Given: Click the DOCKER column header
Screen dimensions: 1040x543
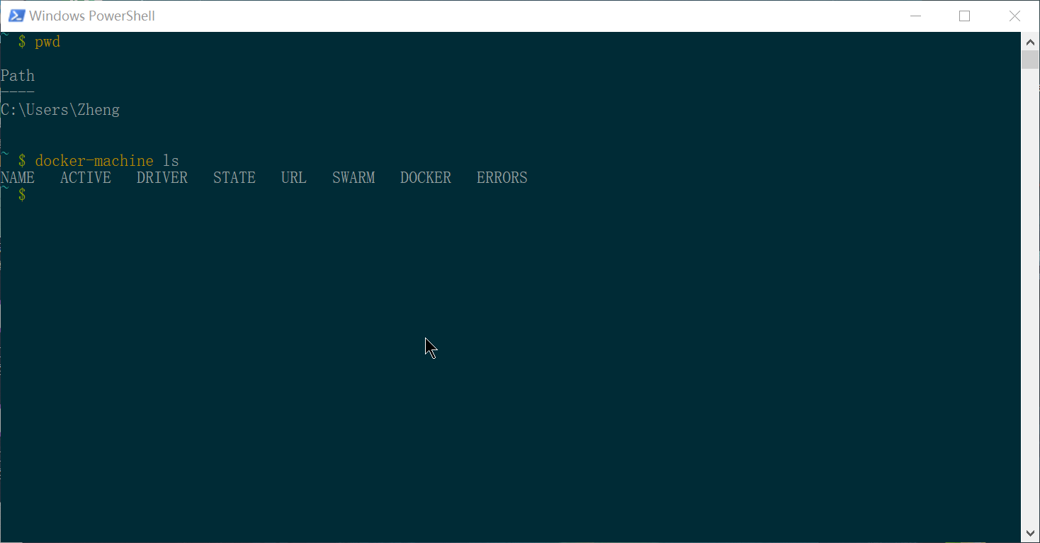Looking at the screenshot, I should pyautogui.click(x=425, y=177).
